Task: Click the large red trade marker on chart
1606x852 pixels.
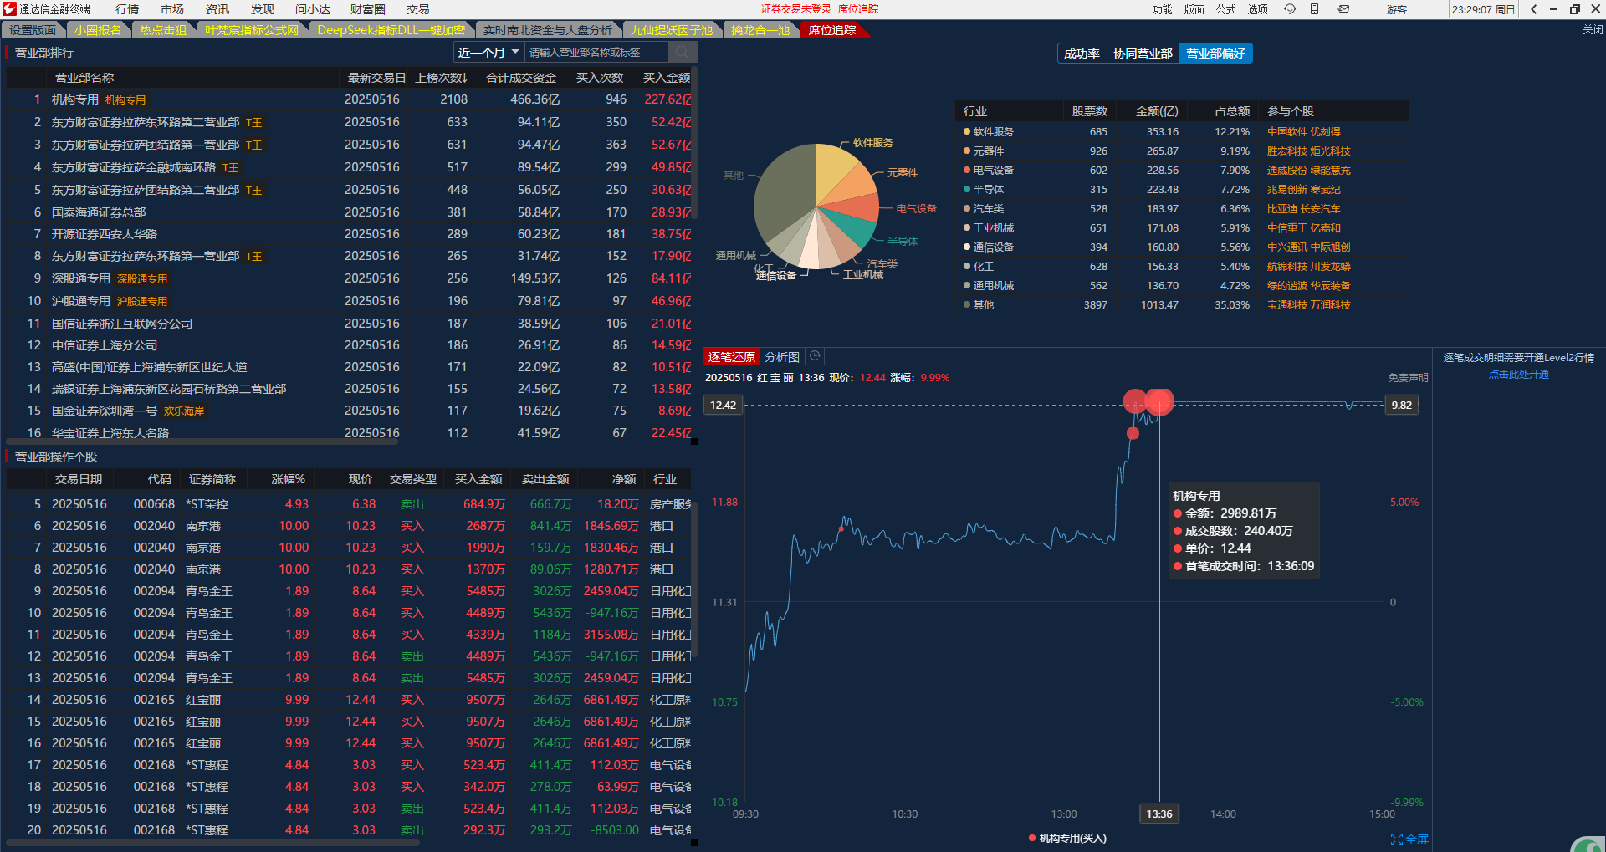Action: click(x=1159, y=402)
